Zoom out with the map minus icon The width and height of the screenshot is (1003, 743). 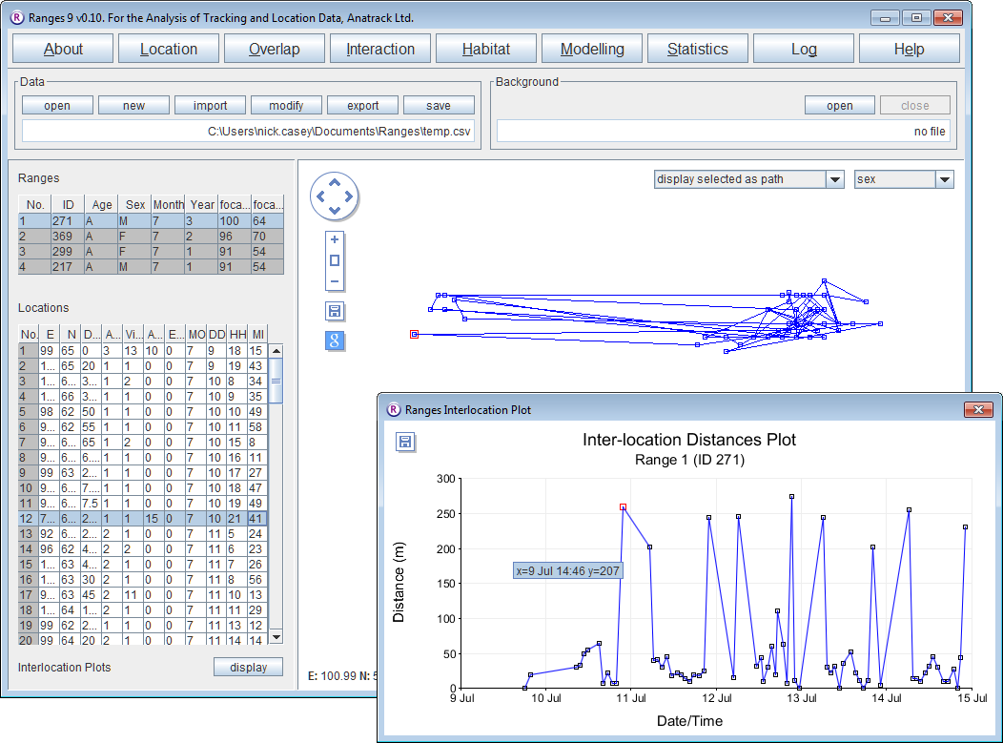(334, 281)
